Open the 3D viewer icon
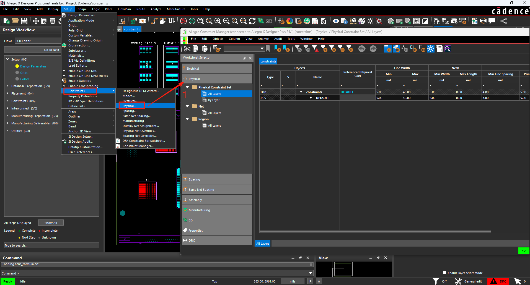Viewport: 530px width, 285px height. pyautogui.click(x=269, y=21)
